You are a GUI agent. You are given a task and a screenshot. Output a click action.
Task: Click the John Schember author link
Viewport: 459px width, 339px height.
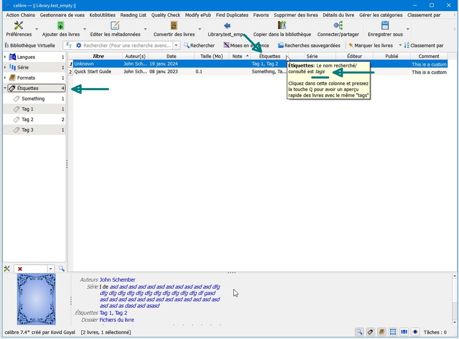pyautogui.click(x=117, y=280)
